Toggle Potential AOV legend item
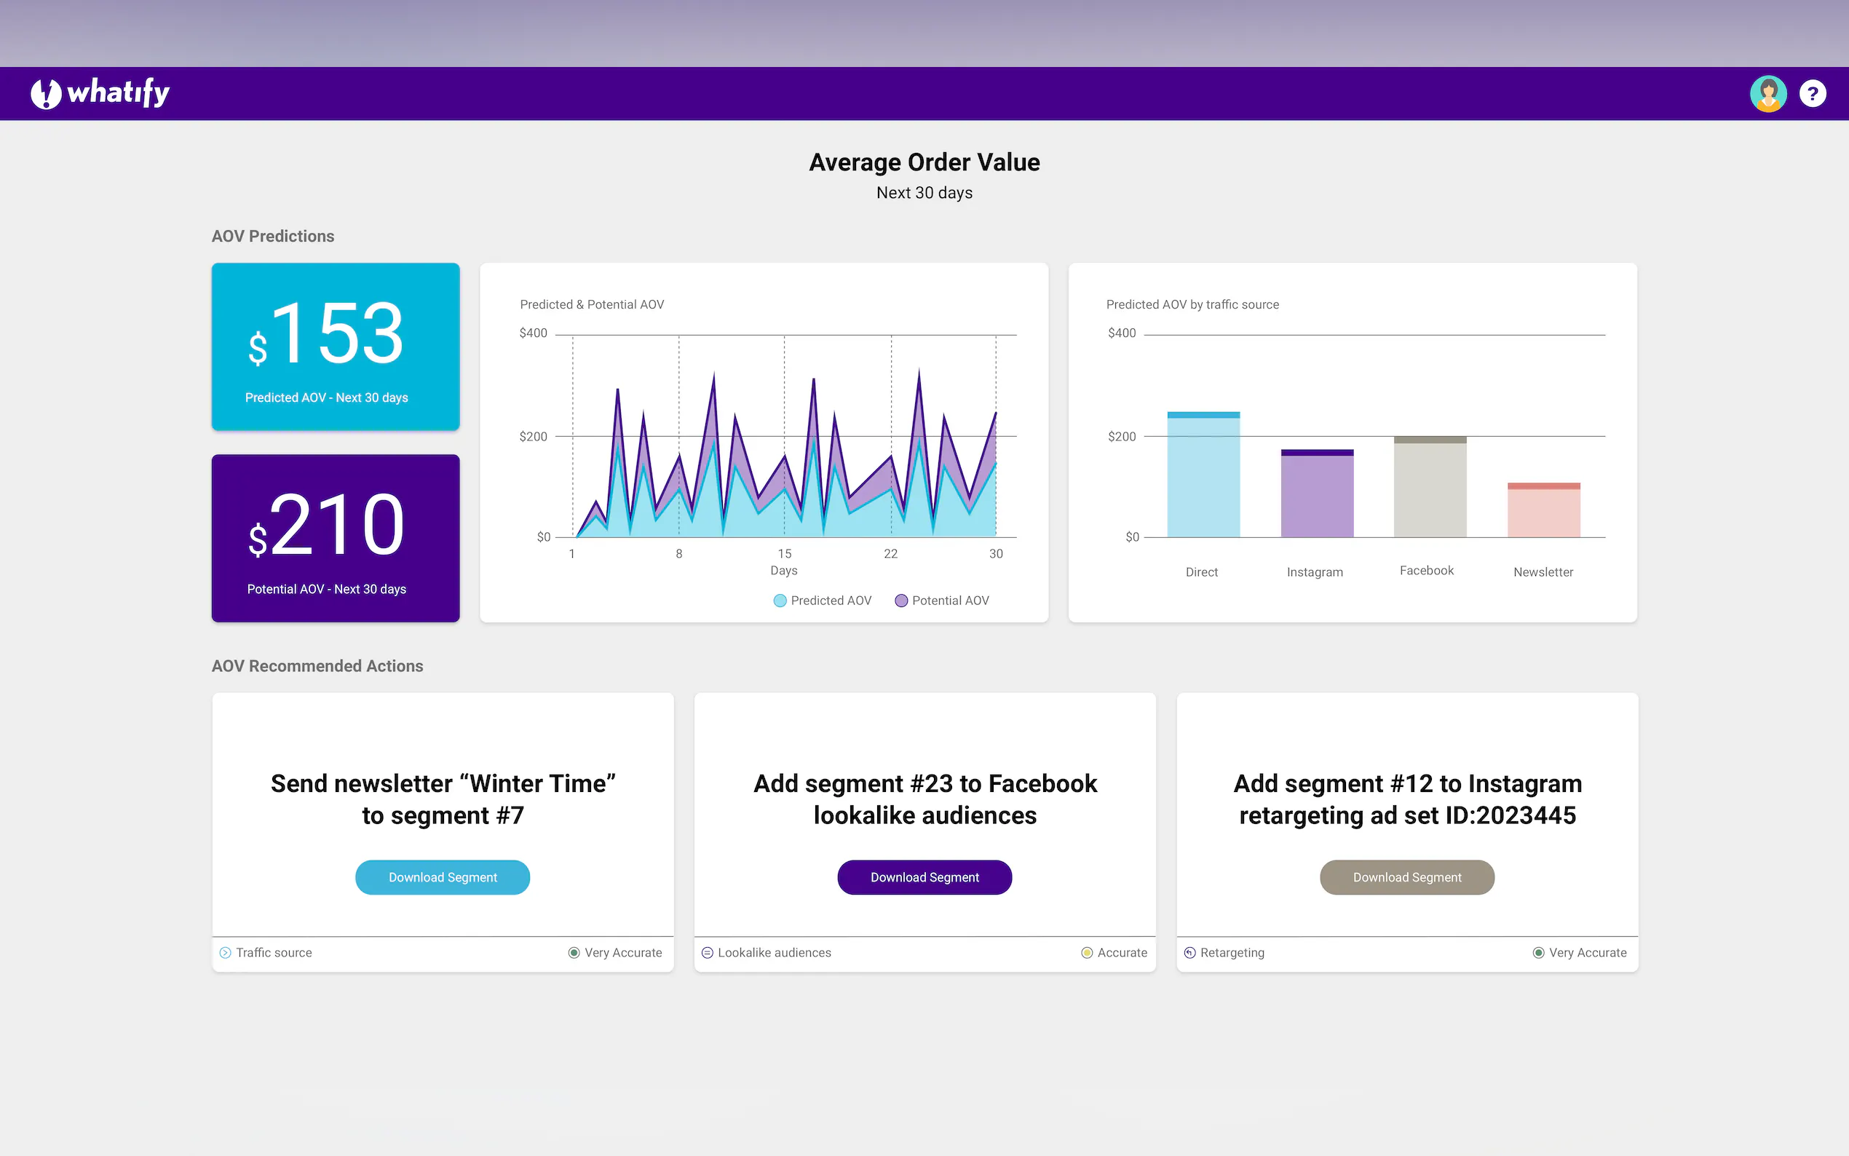 point(942,601)
